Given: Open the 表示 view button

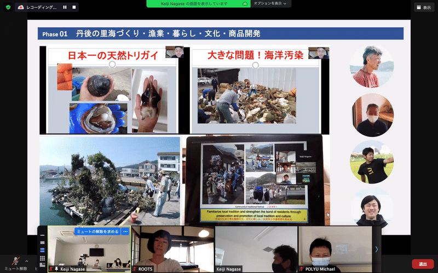Looking at the screenshot, I should coord(424,8).
